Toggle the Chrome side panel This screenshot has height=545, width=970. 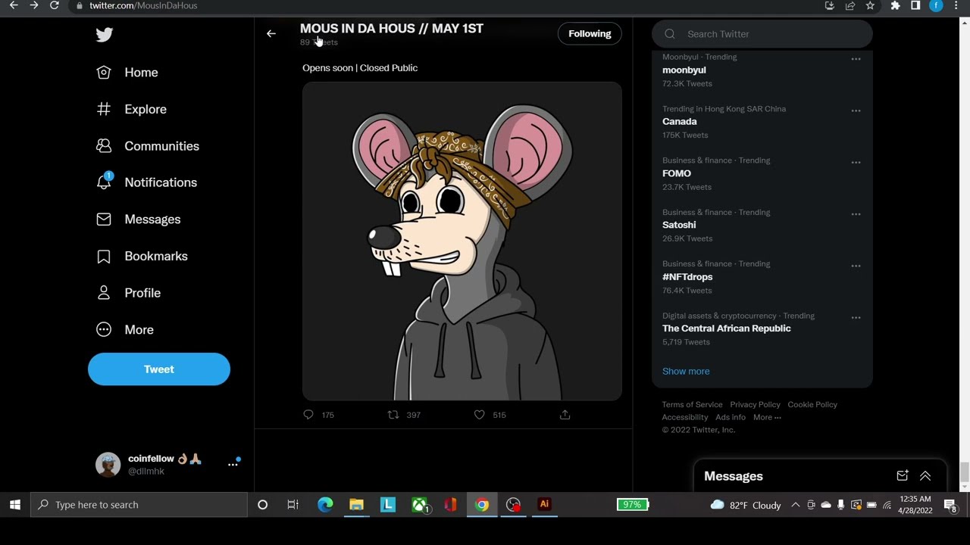[x=915, y=5]
